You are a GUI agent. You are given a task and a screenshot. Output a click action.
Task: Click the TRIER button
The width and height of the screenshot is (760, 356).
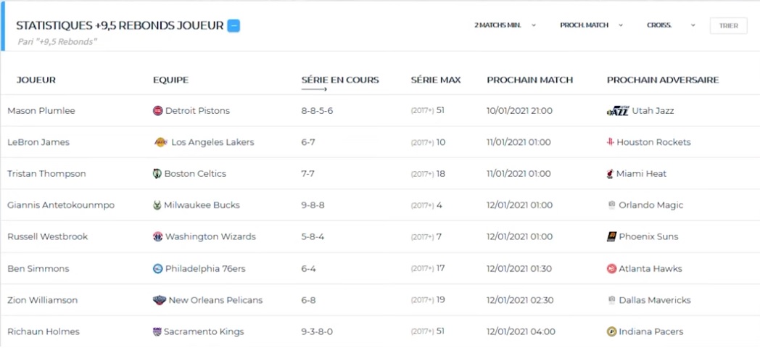click(729, 25)
